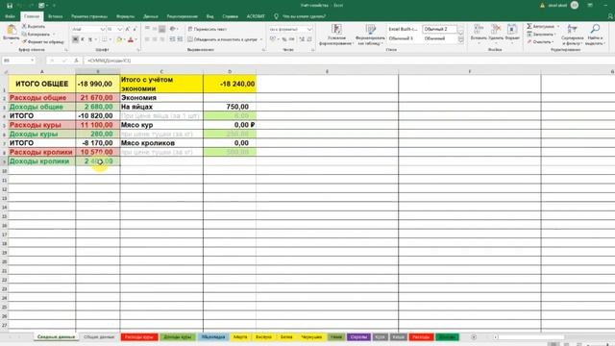
Task: Click the Copy (Копировать) icon
Action: click(24, 35)
